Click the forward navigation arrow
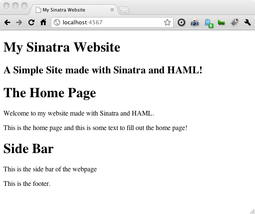This screenshot has height=214, width=255. pos(19,22)
